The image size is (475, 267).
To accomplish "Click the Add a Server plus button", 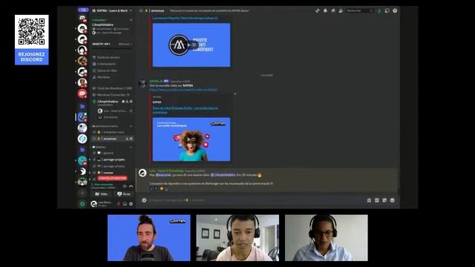I will pyautogui.click(x=82, y=193).
